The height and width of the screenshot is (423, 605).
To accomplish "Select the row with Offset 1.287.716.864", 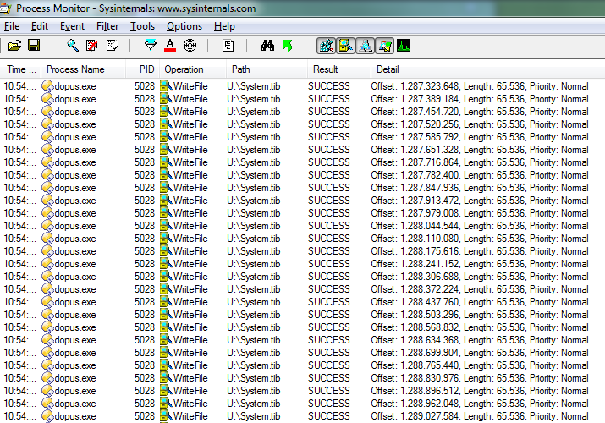I will pyautogui.click(x=303, y=162).
